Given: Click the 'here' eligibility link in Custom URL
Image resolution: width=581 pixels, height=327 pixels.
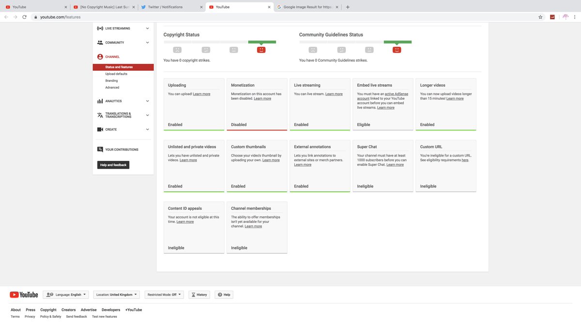Looking at the screenshot, I should 465,160.
